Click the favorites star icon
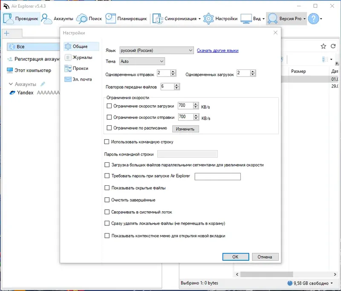Image resolution: width=341 pixels, height=291 pixels. pyautogui.click(x=324, y=46)
